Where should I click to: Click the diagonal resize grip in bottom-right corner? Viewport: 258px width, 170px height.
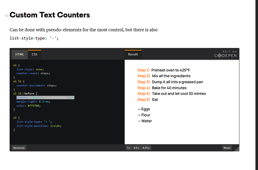[x=237, y=149]
